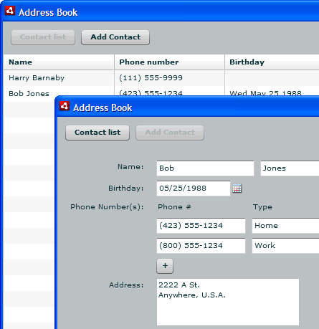Sort by Birthday column header
The width and height of the screenshot is (319, 329).
coord(272,62)
